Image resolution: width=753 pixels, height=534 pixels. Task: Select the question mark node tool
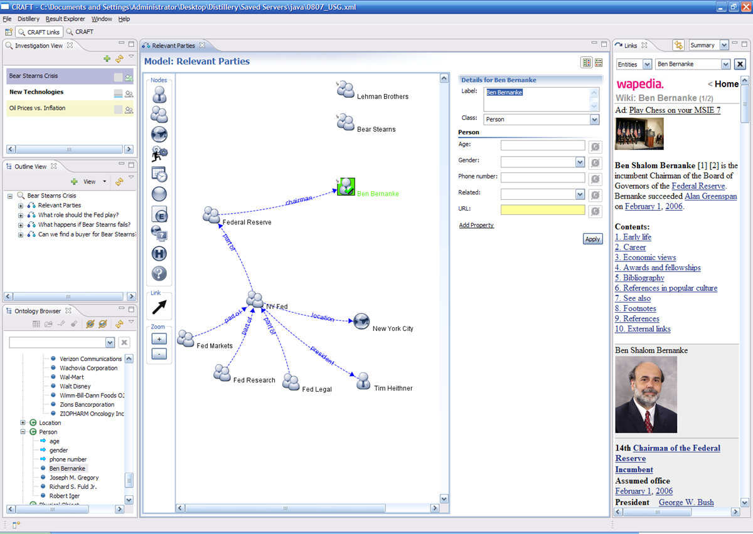(159, 274)
